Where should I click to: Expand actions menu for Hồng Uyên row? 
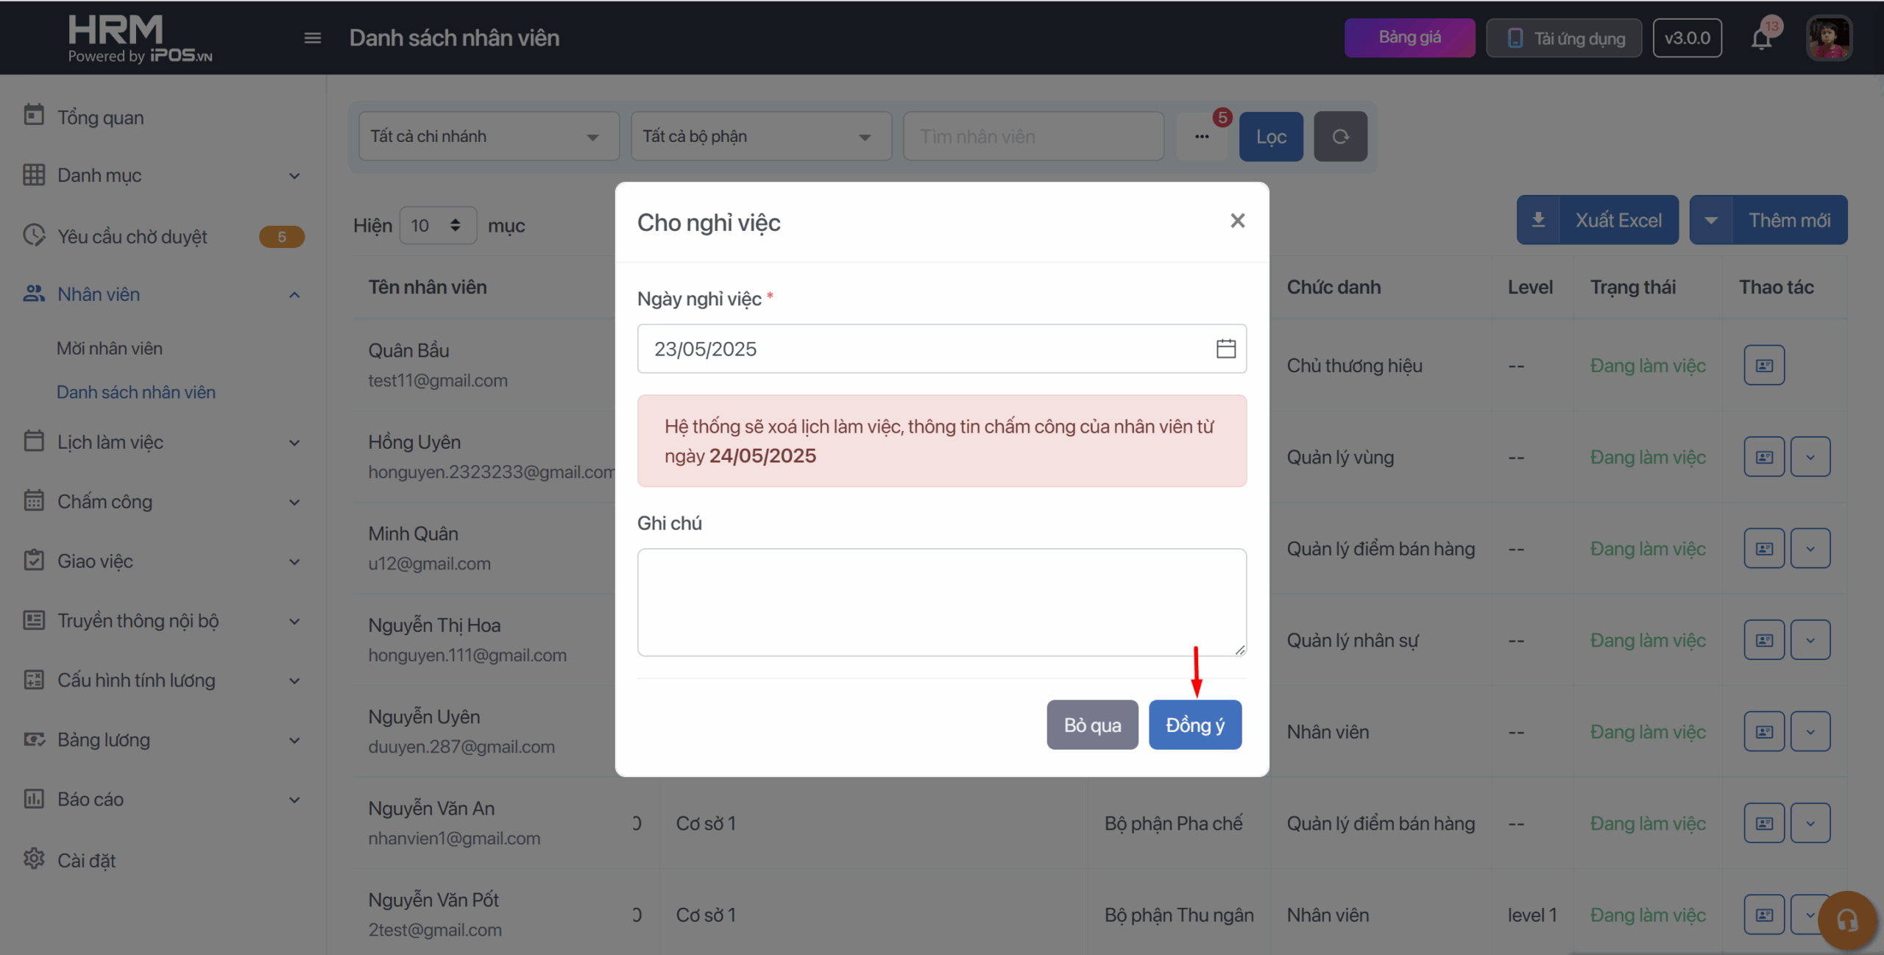coord(1810,457)
